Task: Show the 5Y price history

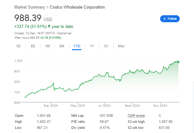Action: (x=106, y=46)
